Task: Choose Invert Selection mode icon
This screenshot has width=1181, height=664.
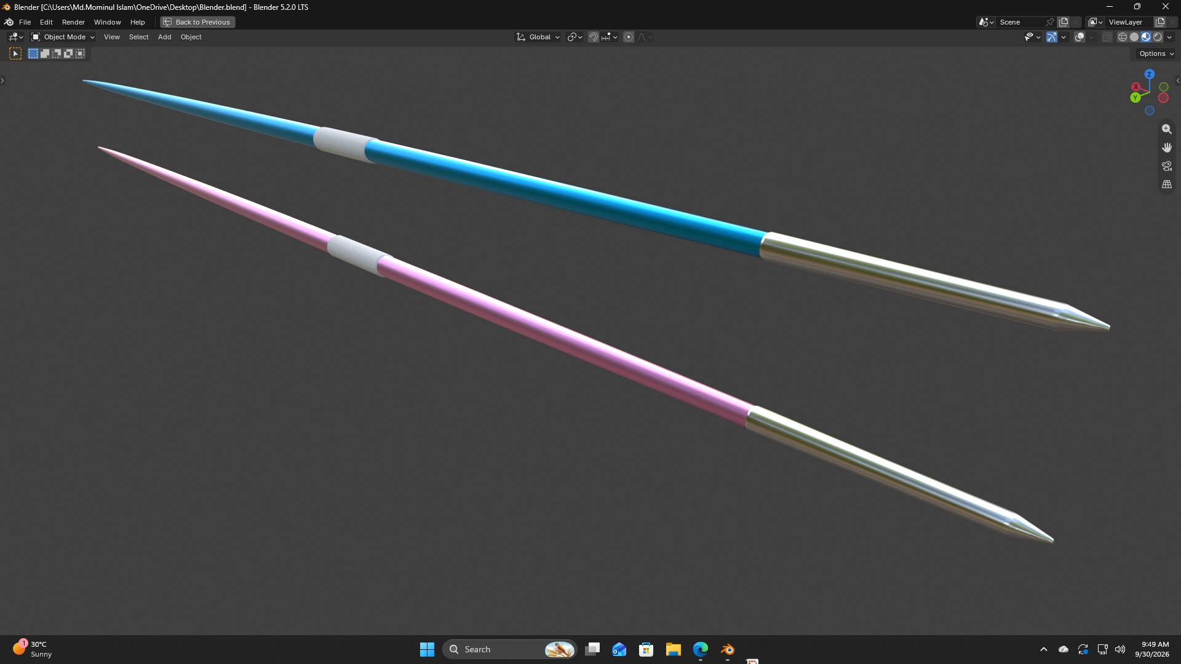Action: (68, 53)
